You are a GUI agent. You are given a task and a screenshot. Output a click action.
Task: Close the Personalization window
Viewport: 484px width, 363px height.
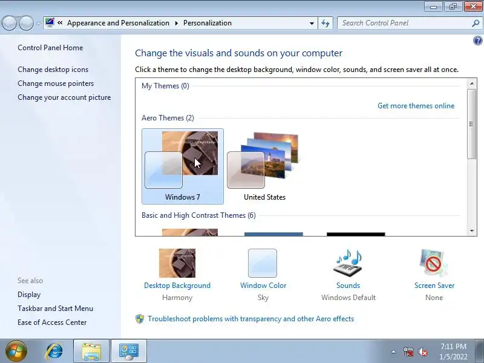(x=473, y=7)
